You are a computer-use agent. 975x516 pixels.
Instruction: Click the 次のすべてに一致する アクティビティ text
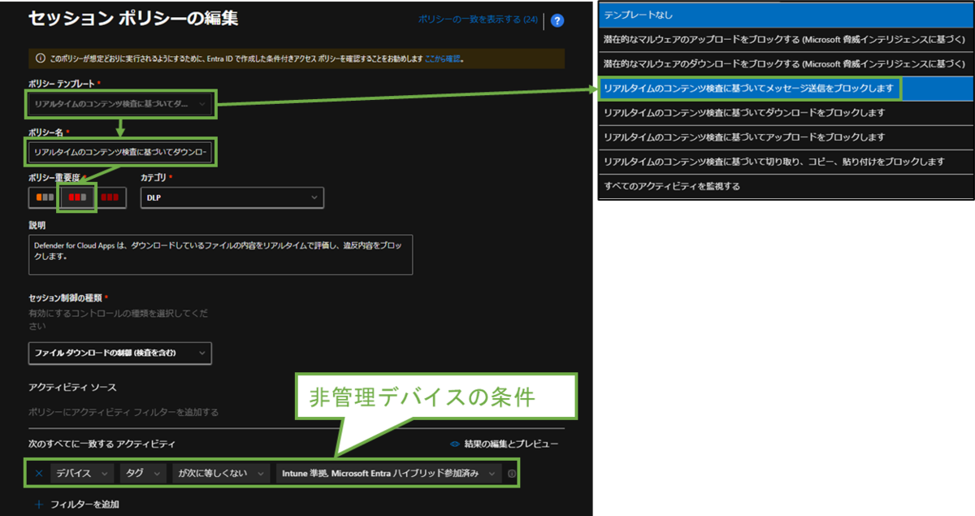pos(102,444)
